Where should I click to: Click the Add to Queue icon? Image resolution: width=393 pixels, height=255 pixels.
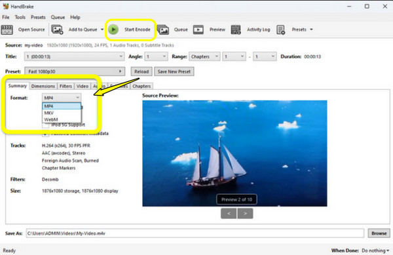57,29
